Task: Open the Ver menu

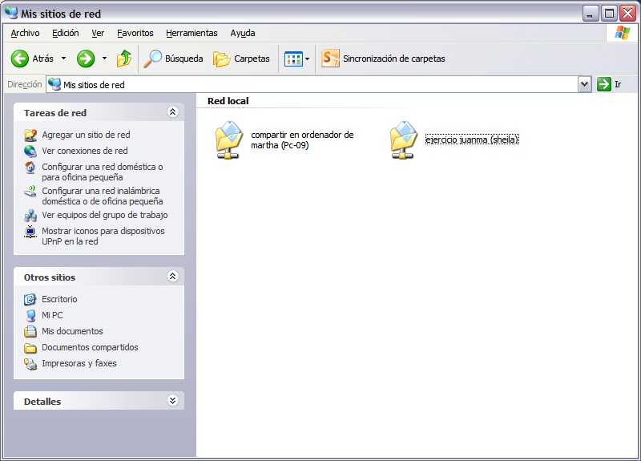Action: coord(98,33)
